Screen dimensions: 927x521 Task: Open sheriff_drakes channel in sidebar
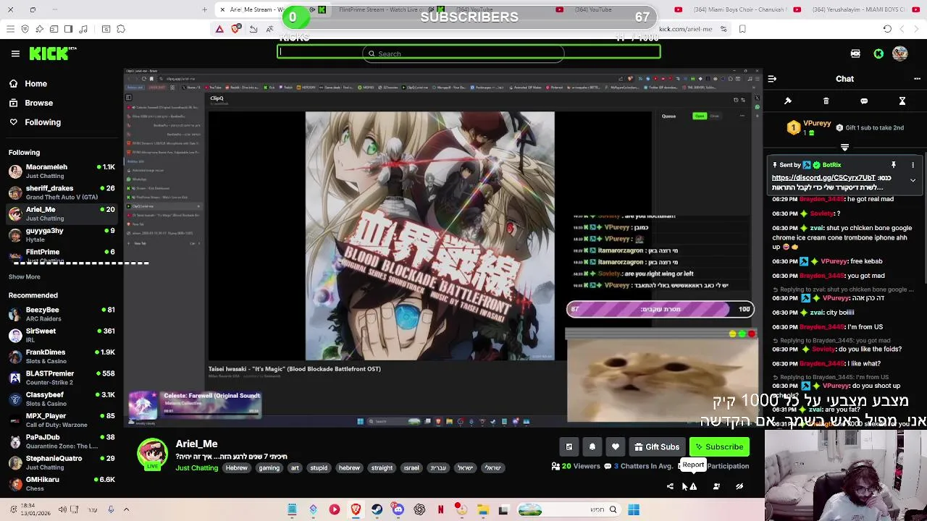tap(62, 192)
